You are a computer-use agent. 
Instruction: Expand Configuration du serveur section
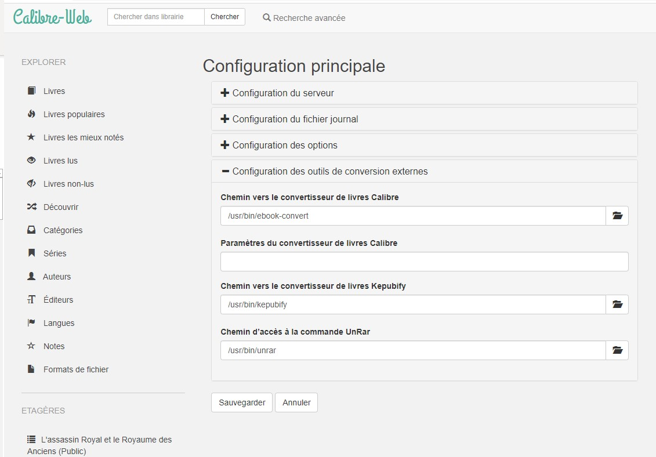[x=282, y=93]
